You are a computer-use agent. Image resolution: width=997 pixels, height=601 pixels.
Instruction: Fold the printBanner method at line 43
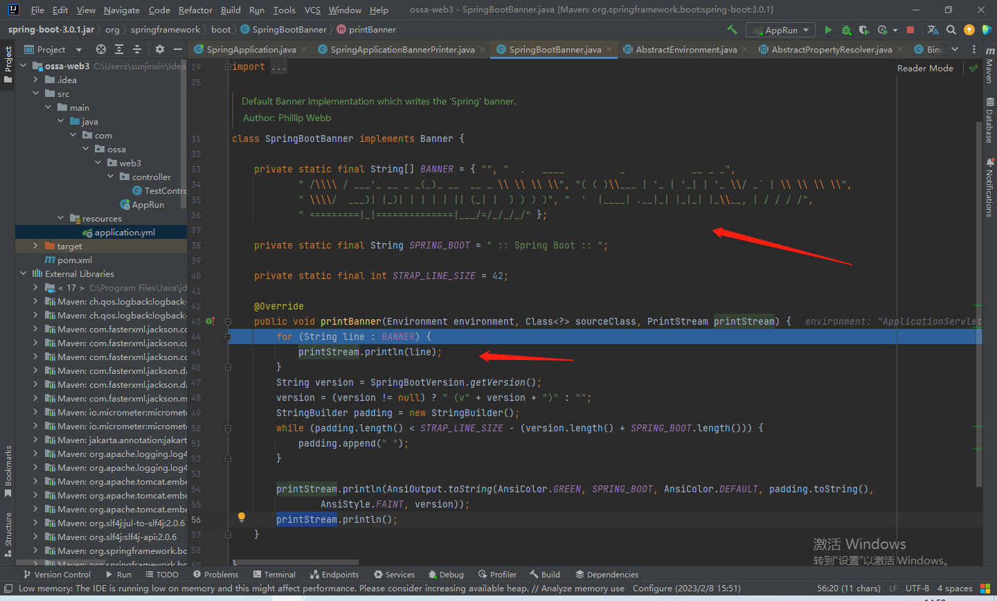[228, 321]
